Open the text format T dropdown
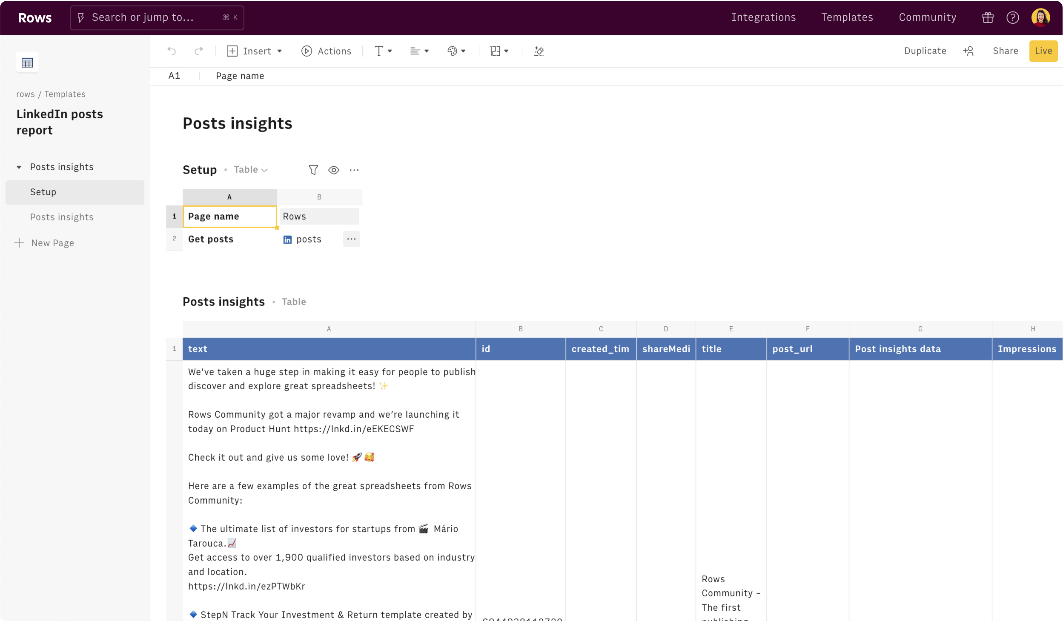 (x=383, y=51)
